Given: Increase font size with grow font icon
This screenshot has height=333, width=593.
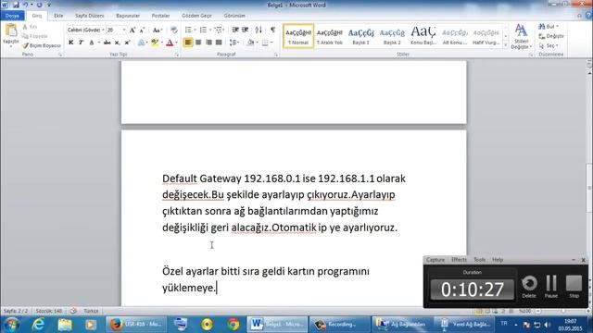Looking at the screenshot, I should tap(132, 30).
